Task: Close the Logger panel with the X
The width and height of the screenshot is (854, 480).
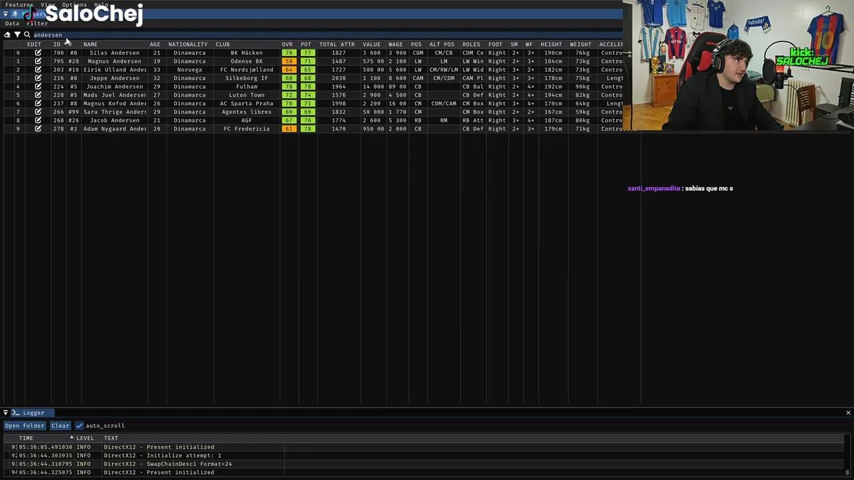Action: [x=848, y=413]
